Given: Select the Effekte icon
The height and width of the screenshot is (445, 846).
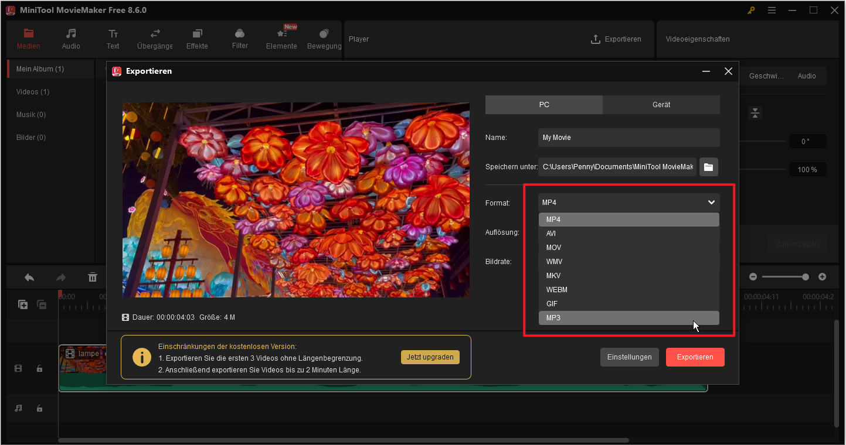Looking at the screenshot, I should coord(197,33).
